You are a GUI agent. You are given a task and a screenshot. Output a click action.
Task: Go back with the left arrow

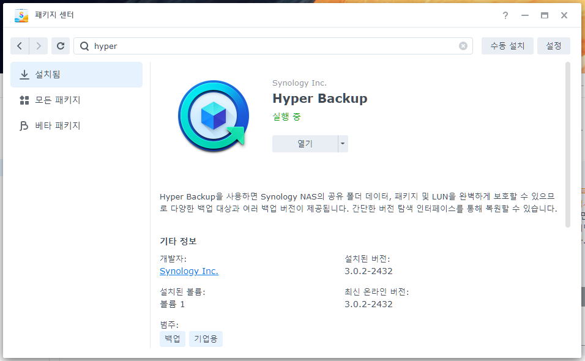[x=20, y=46]
